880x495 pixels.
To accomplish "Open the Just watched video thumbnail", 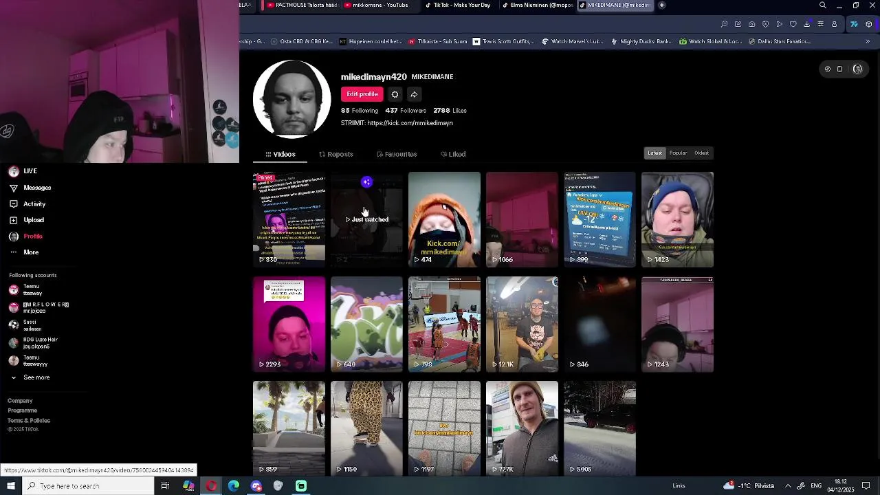I will tap(366, 219).
